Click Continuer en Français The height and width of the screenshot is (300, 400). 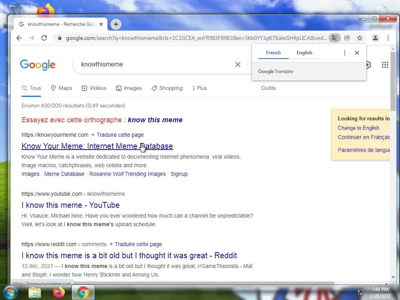pos(364,137)
